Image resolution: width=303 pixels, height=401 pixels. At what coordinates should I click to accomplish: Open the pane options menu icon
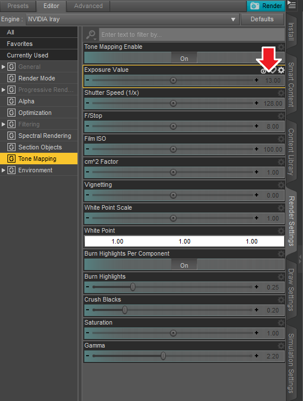(x=292, y=5)
